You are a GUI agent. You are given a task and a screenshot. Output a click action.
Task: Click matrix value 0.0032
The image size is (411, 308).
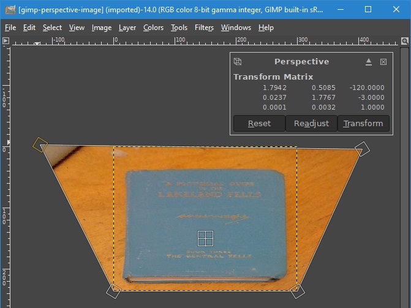coord(323,107)
